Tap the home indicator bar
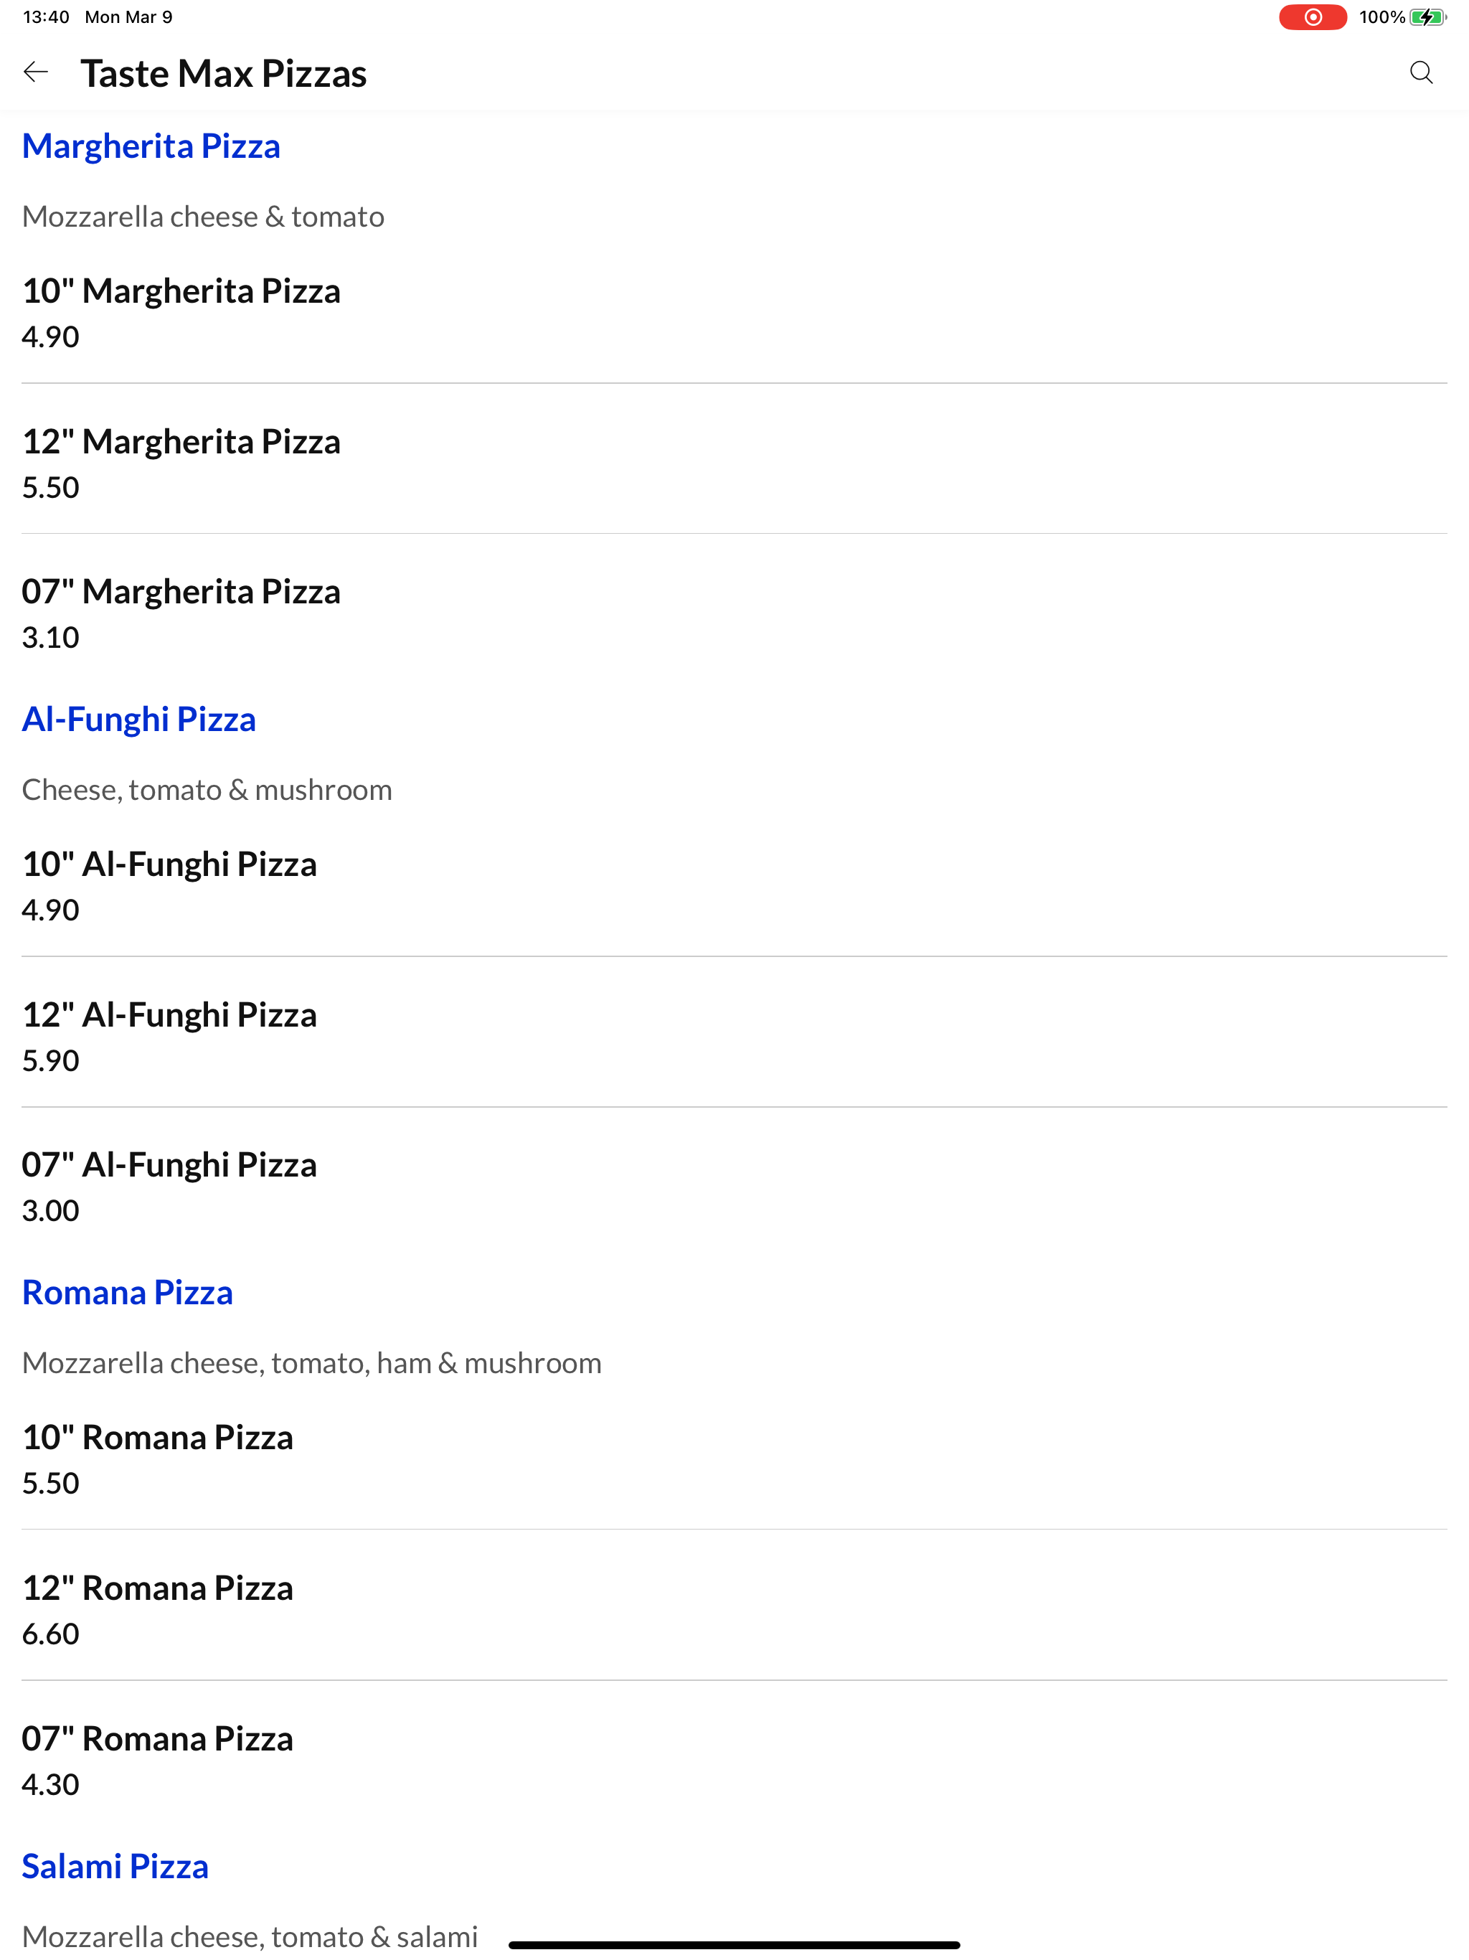The image size is (1469, 1960). 734,1945
